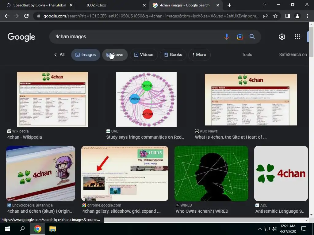The image size is (314, 235).
Task: Click the vertical page scrollbar
Action: click(312, 42)
